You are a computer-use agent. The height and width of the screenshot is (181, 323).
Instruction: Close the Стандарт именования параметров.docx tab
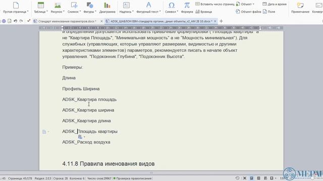pyautogui.click(x=101, y=21)
